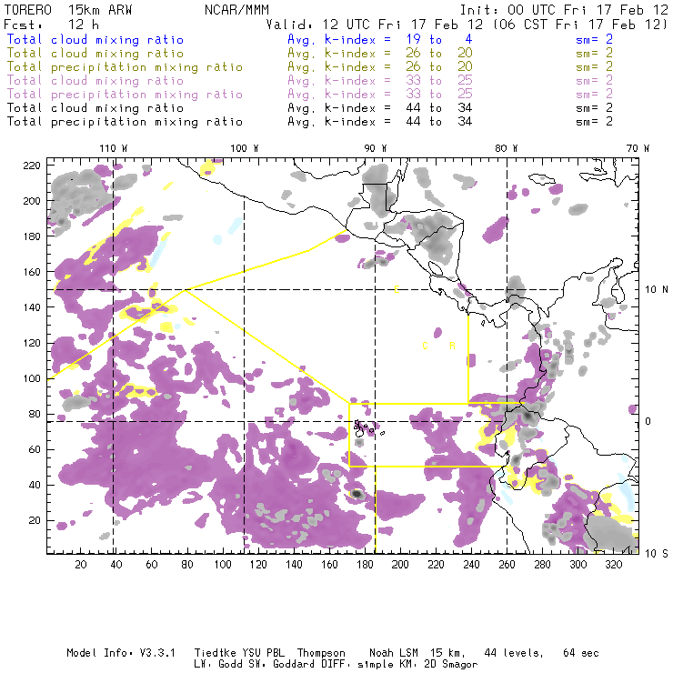Viewport: 673px width, 673px height.
Task: Click the '160' tick on the vertical axis
Action: (32, 272)
